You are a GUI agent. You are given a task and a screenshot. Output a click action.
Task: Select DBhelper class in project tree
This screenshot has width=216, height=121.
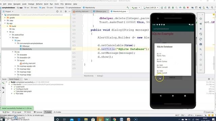click(x=26, y=46)
